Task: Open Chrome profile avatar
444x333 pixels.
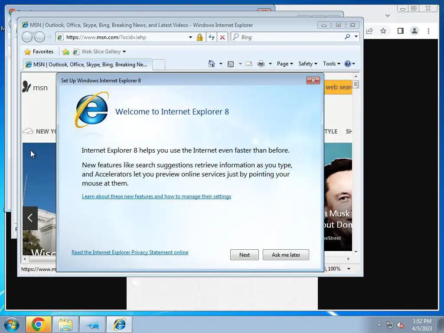Action: (414, 31)
